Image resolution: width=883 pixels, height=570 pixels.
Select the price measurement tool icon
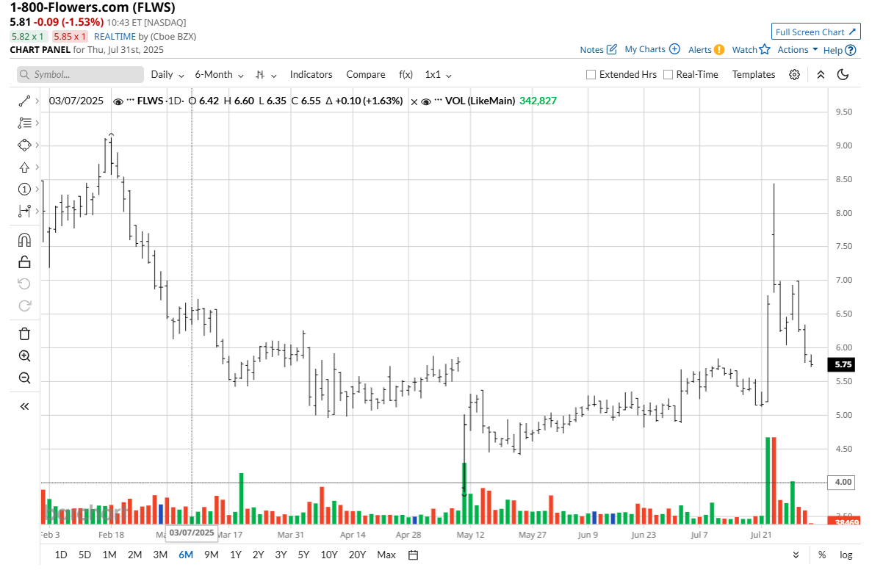pyautogui.click(x=24, y=212)
